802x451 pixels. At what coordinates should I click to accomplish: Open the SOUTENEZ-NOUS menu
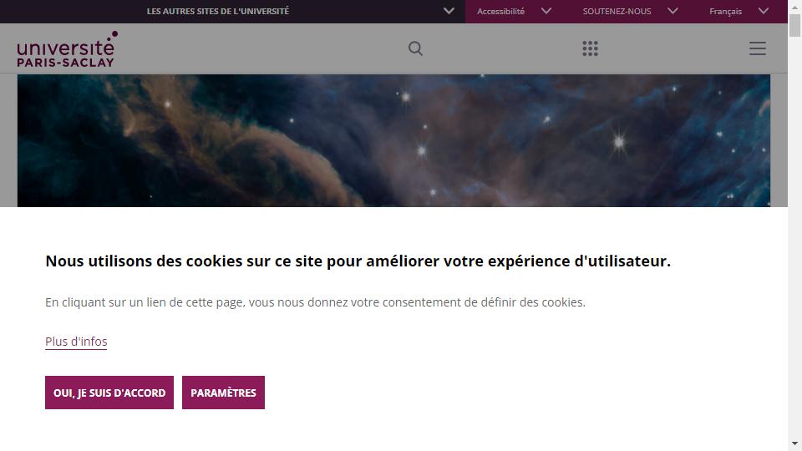617,11
